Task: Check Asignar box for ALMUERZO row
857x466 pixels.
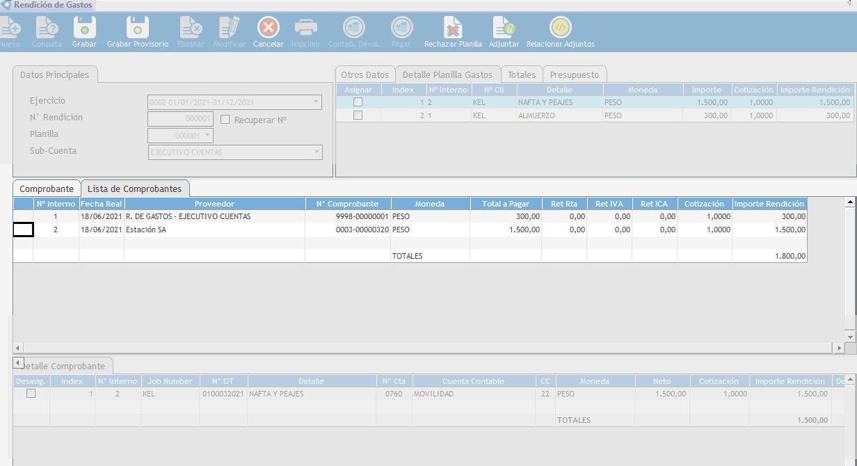Action: click(x=358, y=115)
